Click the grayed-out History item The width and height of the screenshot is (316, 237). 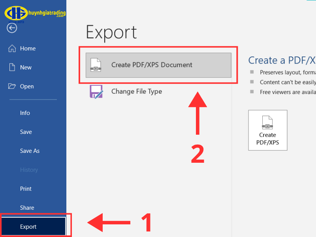(x=29, y=170)
